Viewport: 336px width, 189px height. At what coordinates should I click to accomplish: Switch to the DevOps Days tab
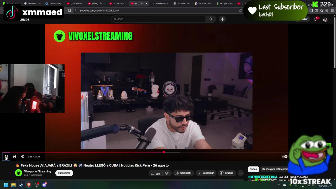point(54,3)
